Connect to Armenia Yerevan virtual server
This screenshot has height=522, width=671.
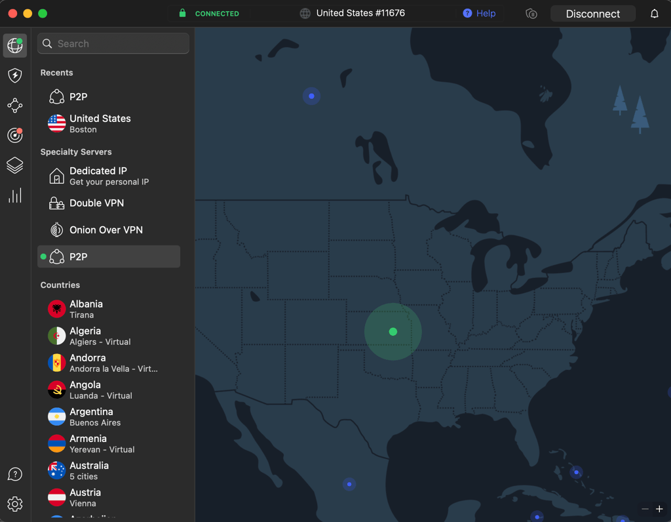109,444
